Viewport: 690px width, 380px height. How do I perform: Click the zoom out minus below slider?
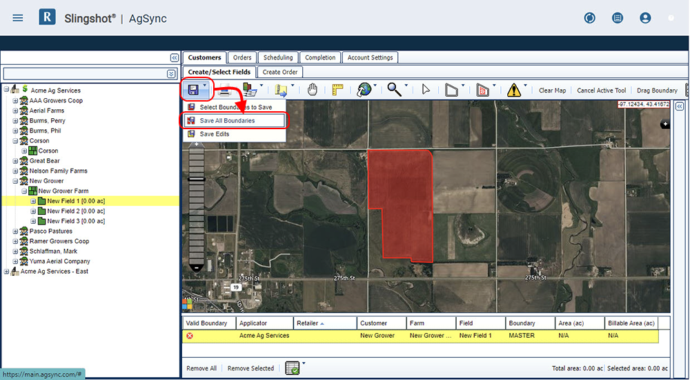tap(196, 267)
